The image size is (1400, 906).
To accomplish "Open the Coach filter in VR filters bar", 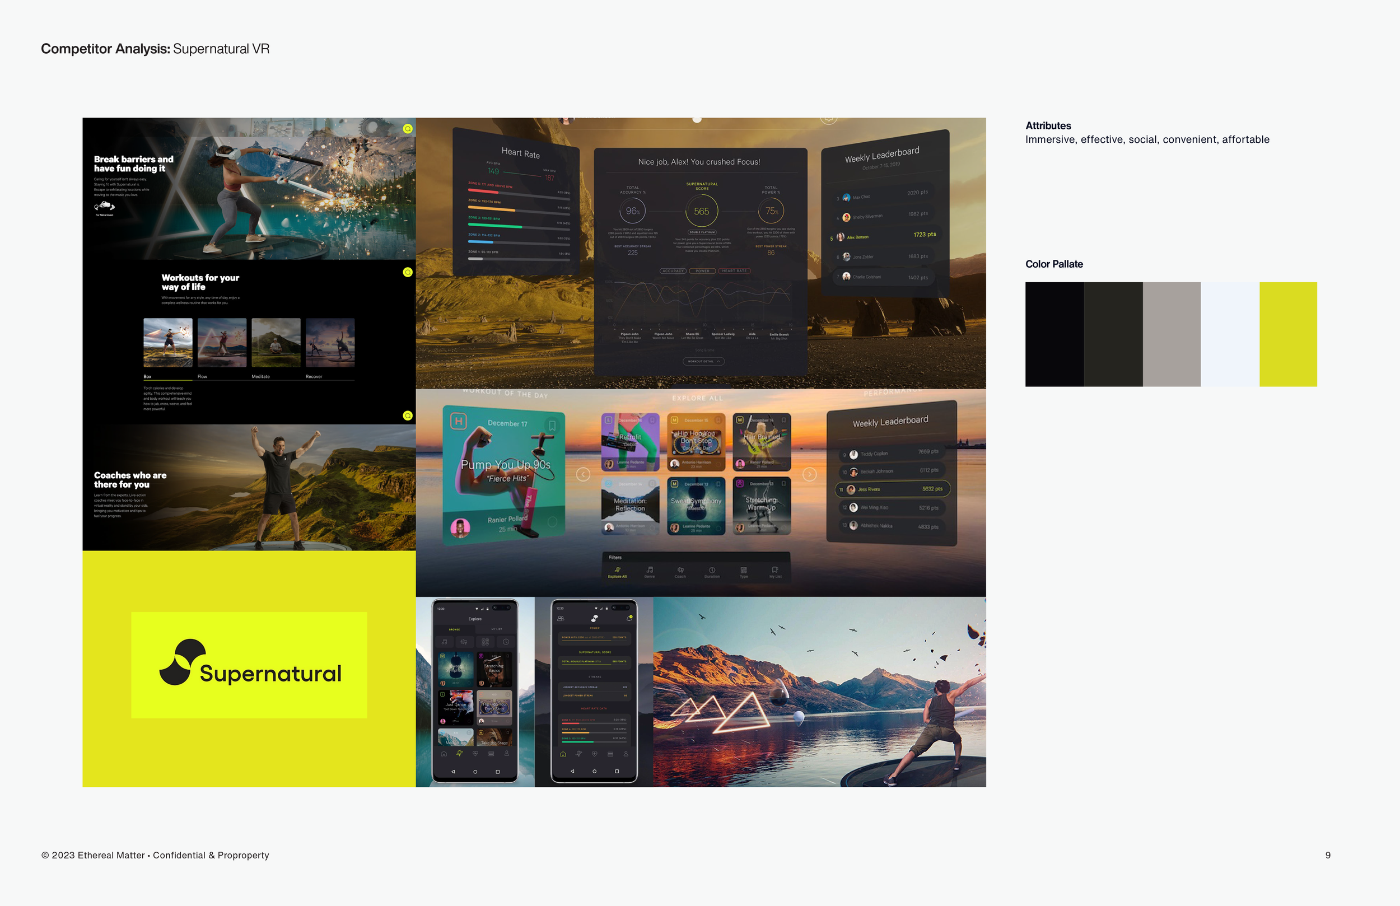I will point(680,572).
